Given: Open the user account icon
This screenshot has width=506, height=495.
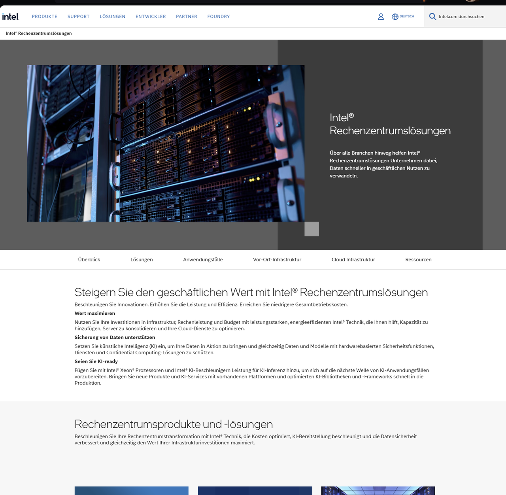Looking at the screenshot, I should click(x=381, y=17).
